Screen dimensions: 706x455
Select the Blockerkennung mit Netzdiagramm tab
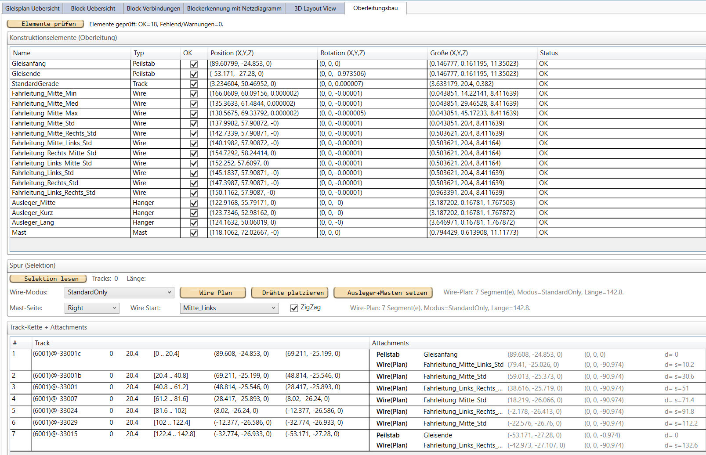(234, 8)
